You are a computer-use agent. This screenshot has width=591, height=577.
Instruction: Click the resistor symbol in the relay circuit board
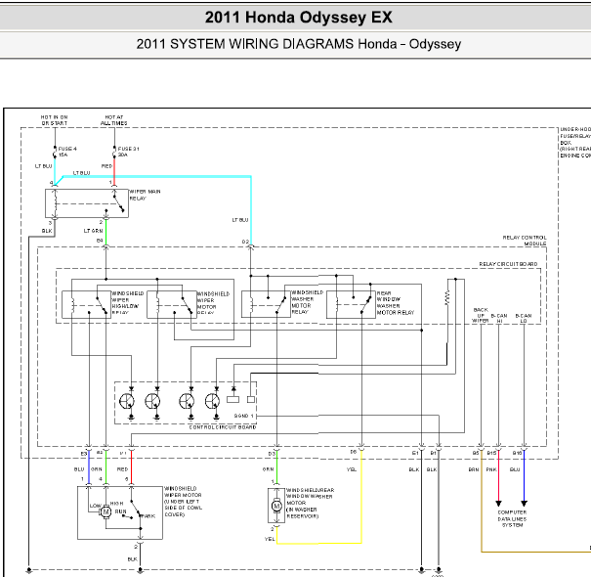[447, 297]
